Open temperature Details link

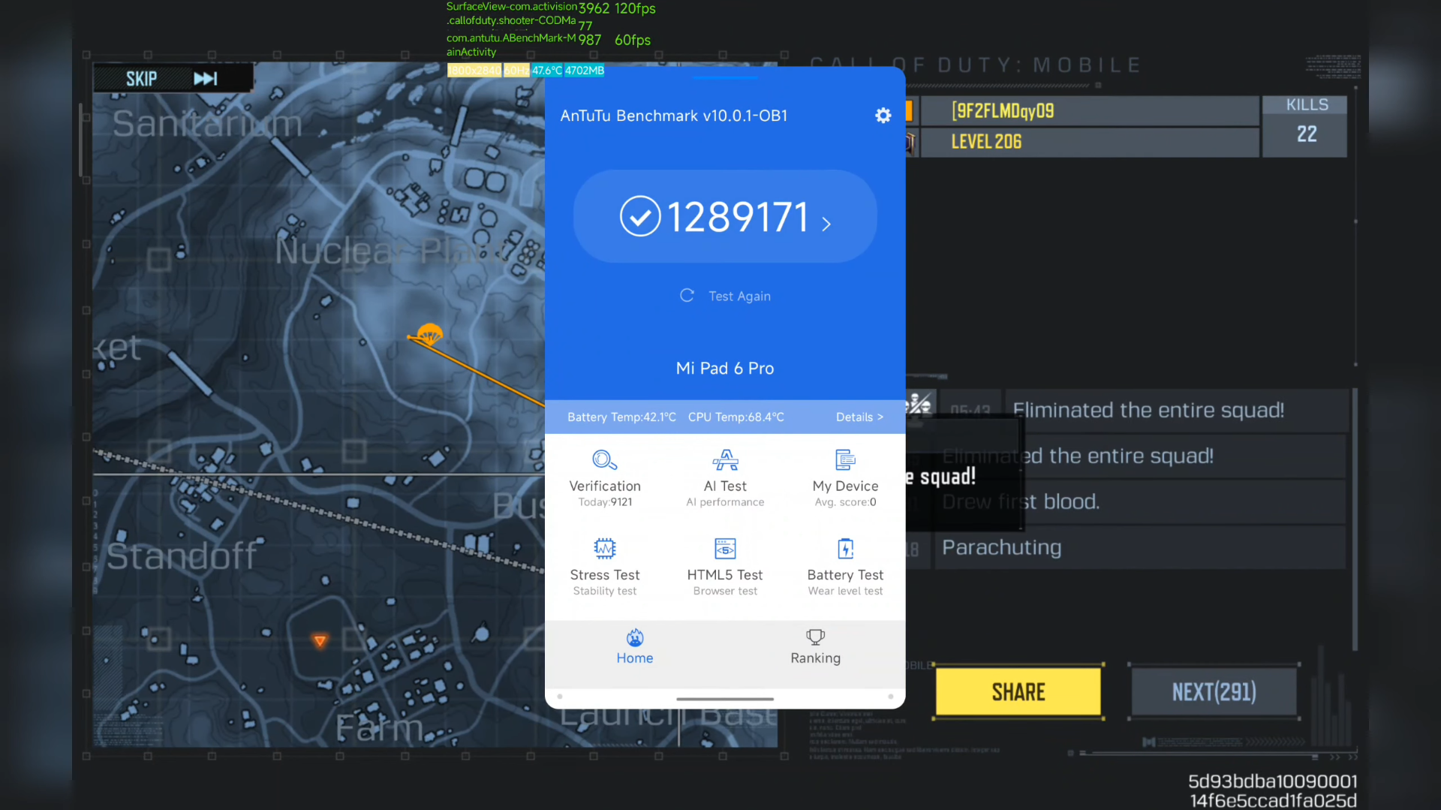859,417
